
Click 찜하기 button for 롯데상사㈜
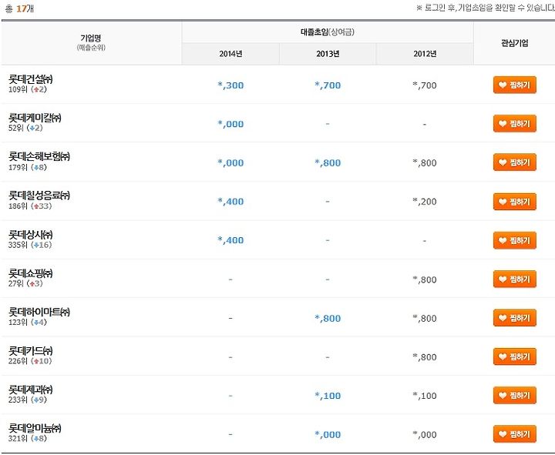[x=515, y=240]
